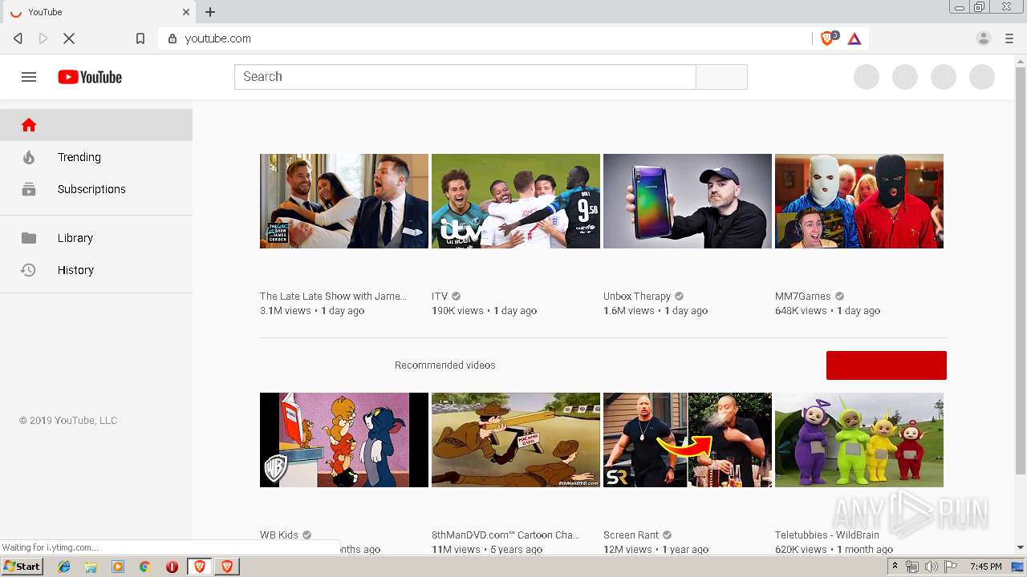Image resolution: width=1027 pixels, height=577 pixels.
Task: Open the YouTube hamburger guide menu
Action: pos(29,77)
